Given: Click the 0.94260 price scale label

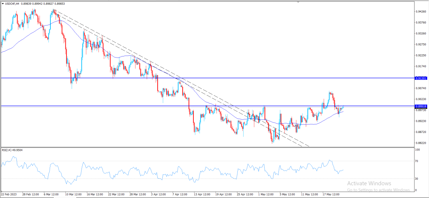Looking at the screenshot, I should click(420, 11).
